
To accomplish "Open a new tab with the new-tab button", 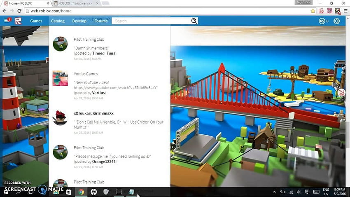I will tap(105, 3).
